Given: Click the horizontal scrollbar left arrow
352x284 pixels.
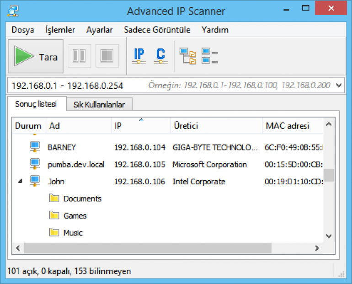Looking at the screenshot, I should point(18,248).
